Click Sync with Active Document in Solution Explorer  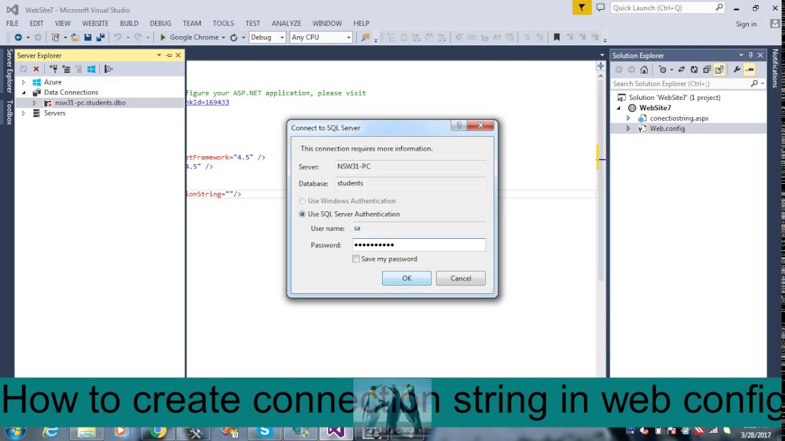[x=681, y=69]
